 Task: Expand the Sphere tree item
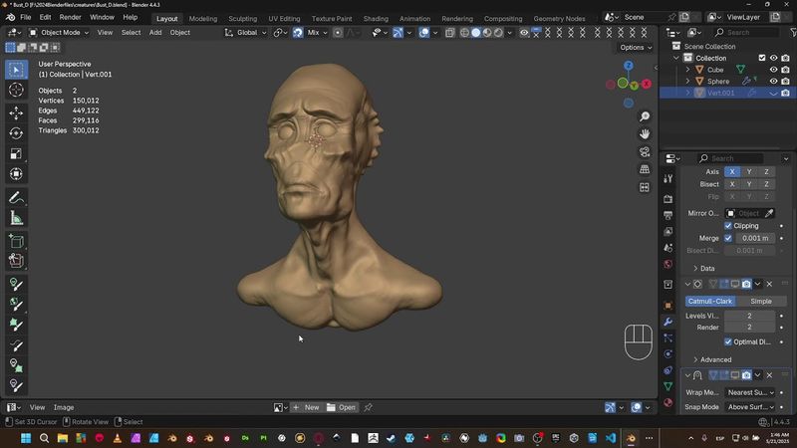point(687,82)
